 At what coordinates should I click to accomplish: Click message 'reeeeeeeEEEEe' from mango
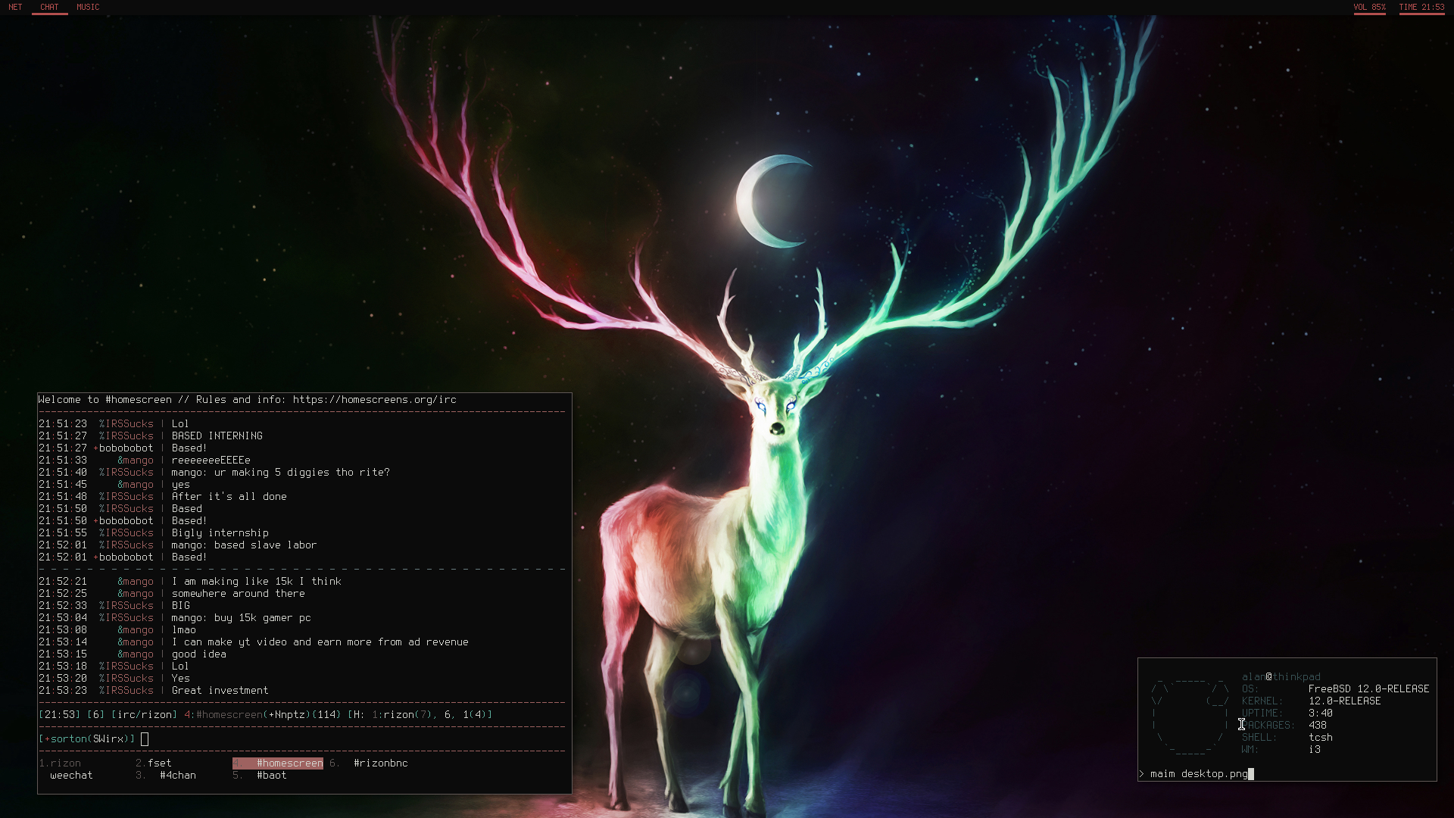(x=211, y=460)
